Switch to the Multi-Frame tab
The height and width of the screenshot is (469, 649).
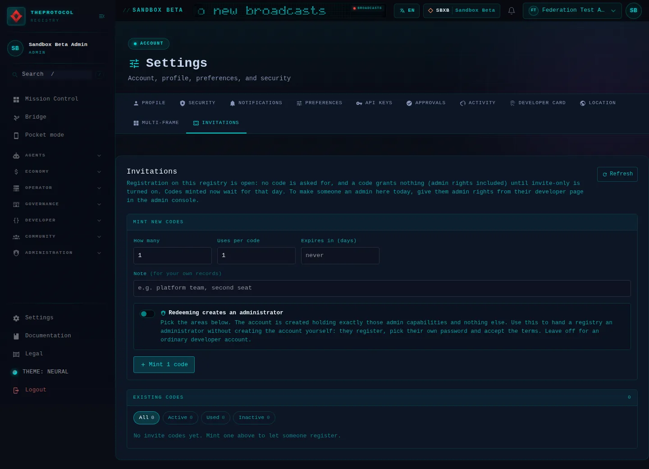point(156,123)
